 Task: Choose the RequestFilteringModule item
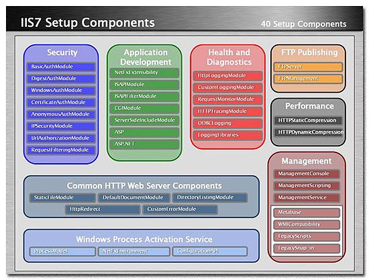[61, 150]
